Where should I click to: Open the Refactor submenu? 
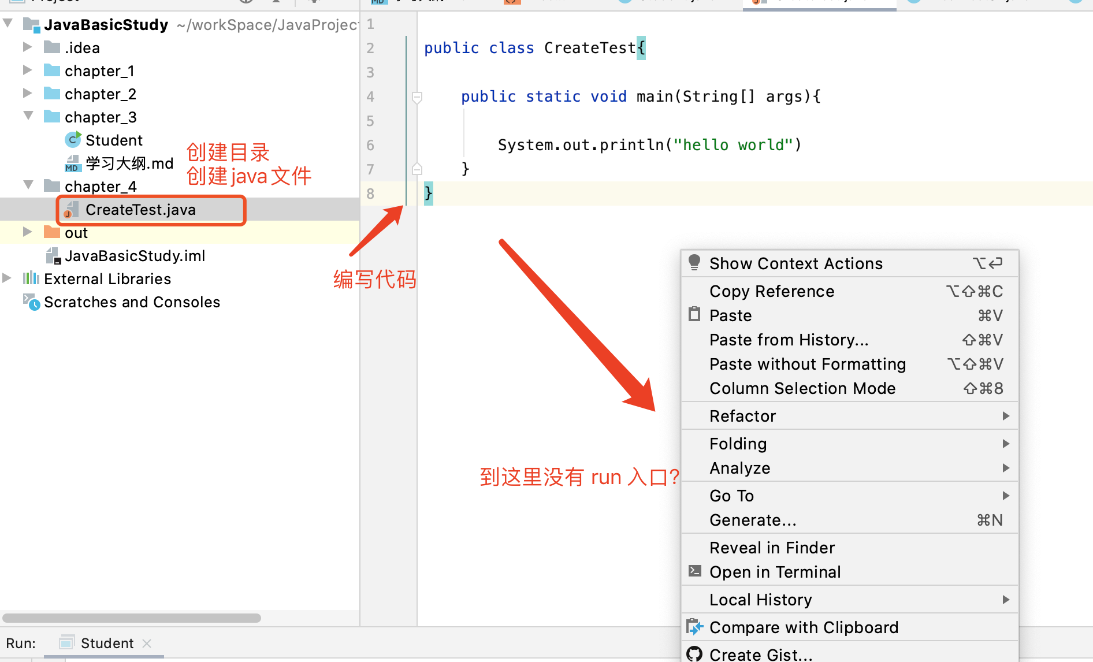click(849, 416)
